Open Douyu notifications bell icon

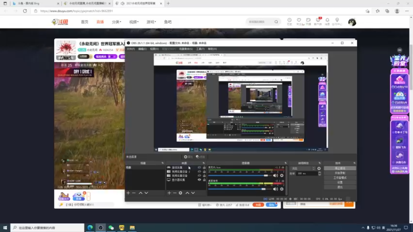point(327,21)
